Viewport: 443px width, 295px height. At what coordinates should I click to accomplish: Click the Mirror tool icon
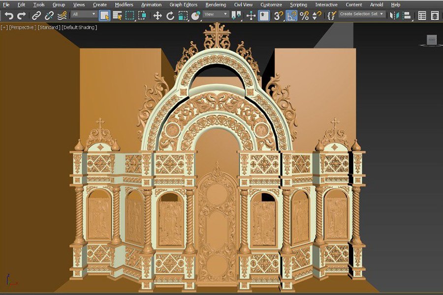[394, 16]
